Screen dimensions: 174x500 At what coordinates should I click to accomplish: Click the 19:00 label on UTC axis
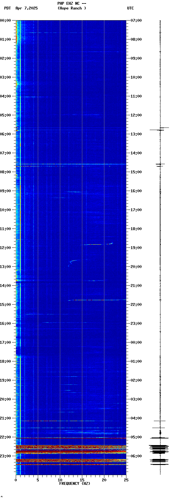(x=136, y=248)
